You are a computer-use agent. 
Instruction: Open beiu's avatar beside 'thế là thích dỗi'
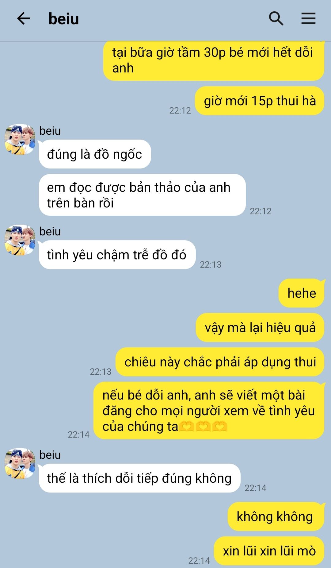click(20, 463)
